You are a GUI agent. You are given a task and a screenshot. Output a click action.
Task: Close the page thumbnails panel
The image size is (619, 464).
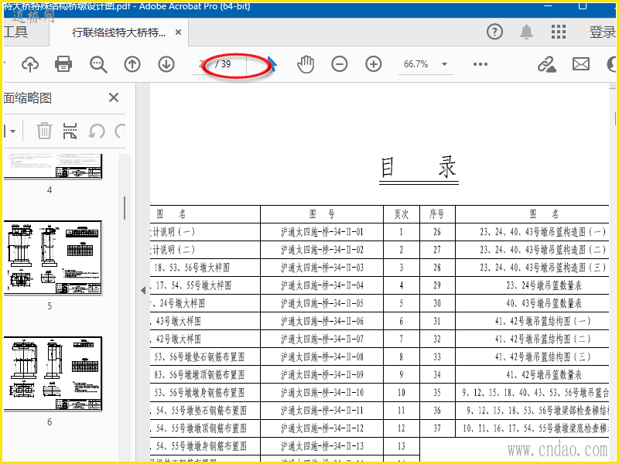coord(114,97)
